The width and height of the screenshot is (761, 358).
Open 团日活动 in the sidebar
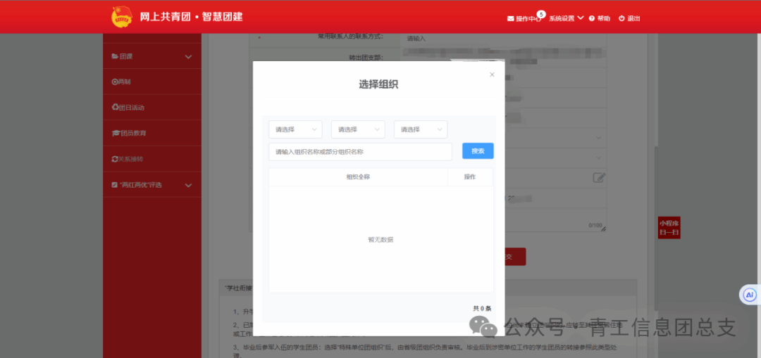coord(128,108)
